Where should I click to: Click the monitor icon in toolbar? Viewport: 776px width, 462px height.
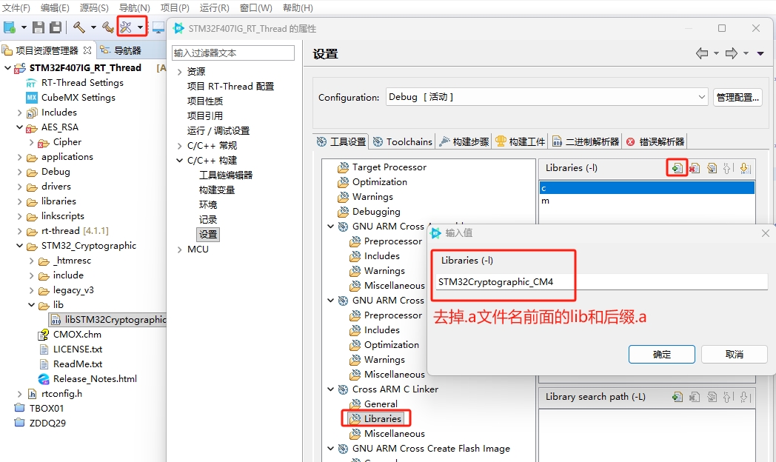[x=158, y=27]
